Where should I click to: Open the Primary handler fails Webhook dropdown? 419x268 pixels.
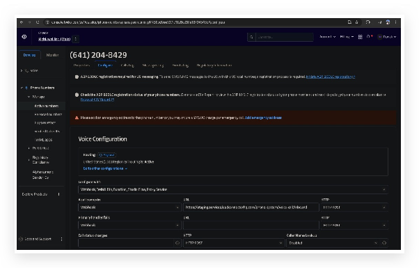click(x=129, y=226)
